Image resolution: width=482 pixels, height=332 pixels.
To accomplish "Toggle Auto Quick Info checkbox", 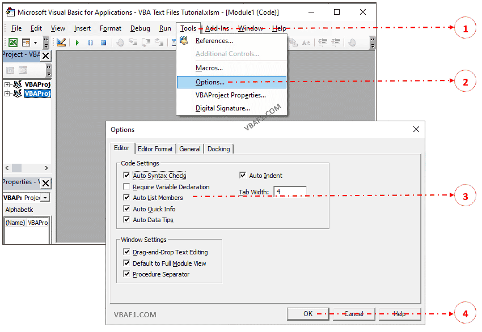I will 126,208.
